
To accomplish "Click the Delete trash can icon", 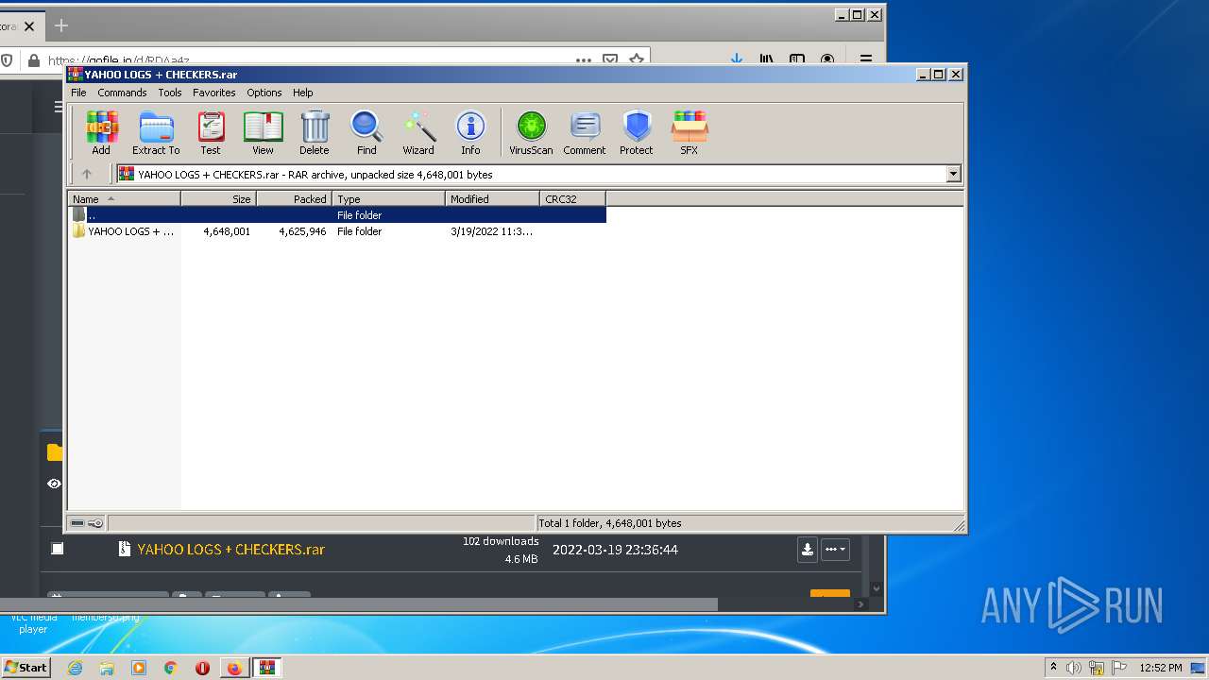I will 315,132.
